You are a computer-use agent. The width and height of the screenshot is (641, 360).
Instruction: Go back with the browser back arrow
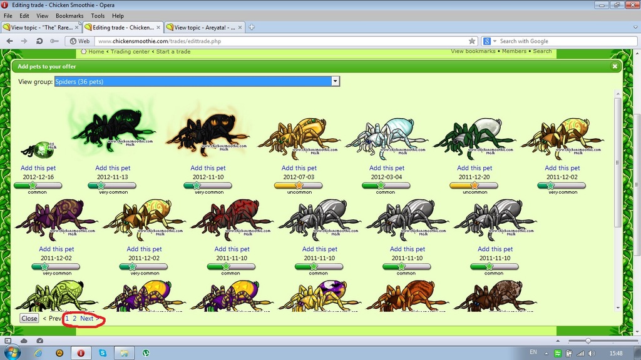tap(10, 41)
